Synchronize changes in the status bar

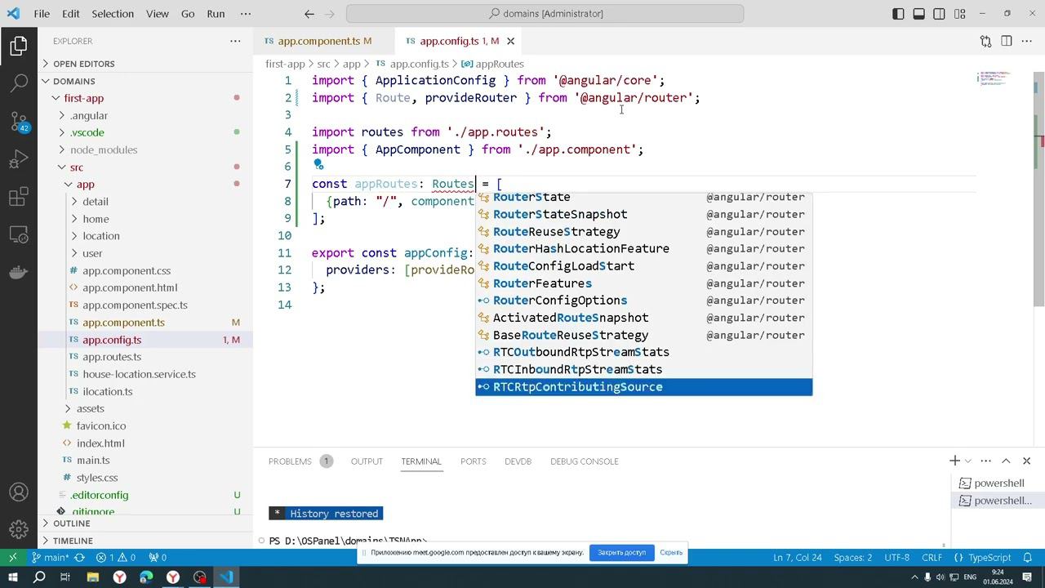[79, 558]
